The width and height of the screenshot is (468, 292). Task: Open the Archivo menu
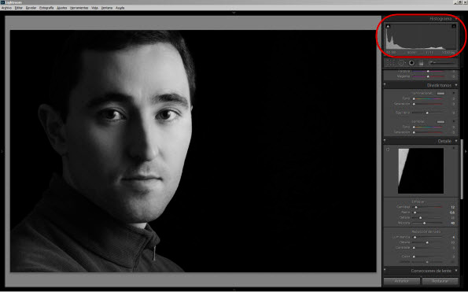(x=6, y=8)
